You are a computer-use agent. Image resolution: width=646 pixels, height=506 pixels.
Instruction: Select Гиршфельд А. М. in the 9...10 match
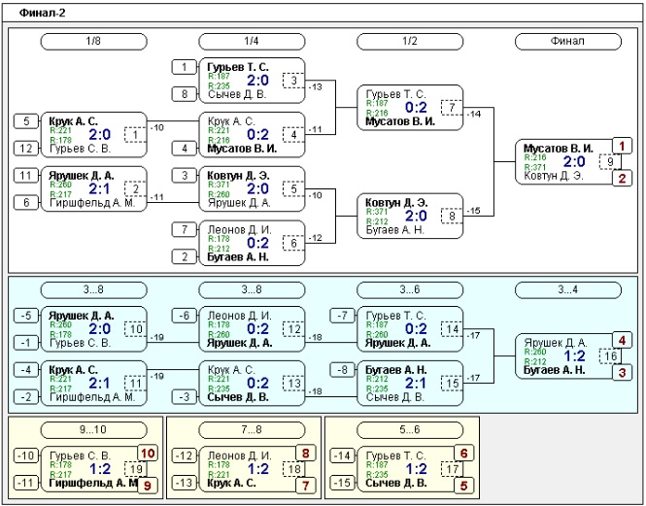point(93,483)
